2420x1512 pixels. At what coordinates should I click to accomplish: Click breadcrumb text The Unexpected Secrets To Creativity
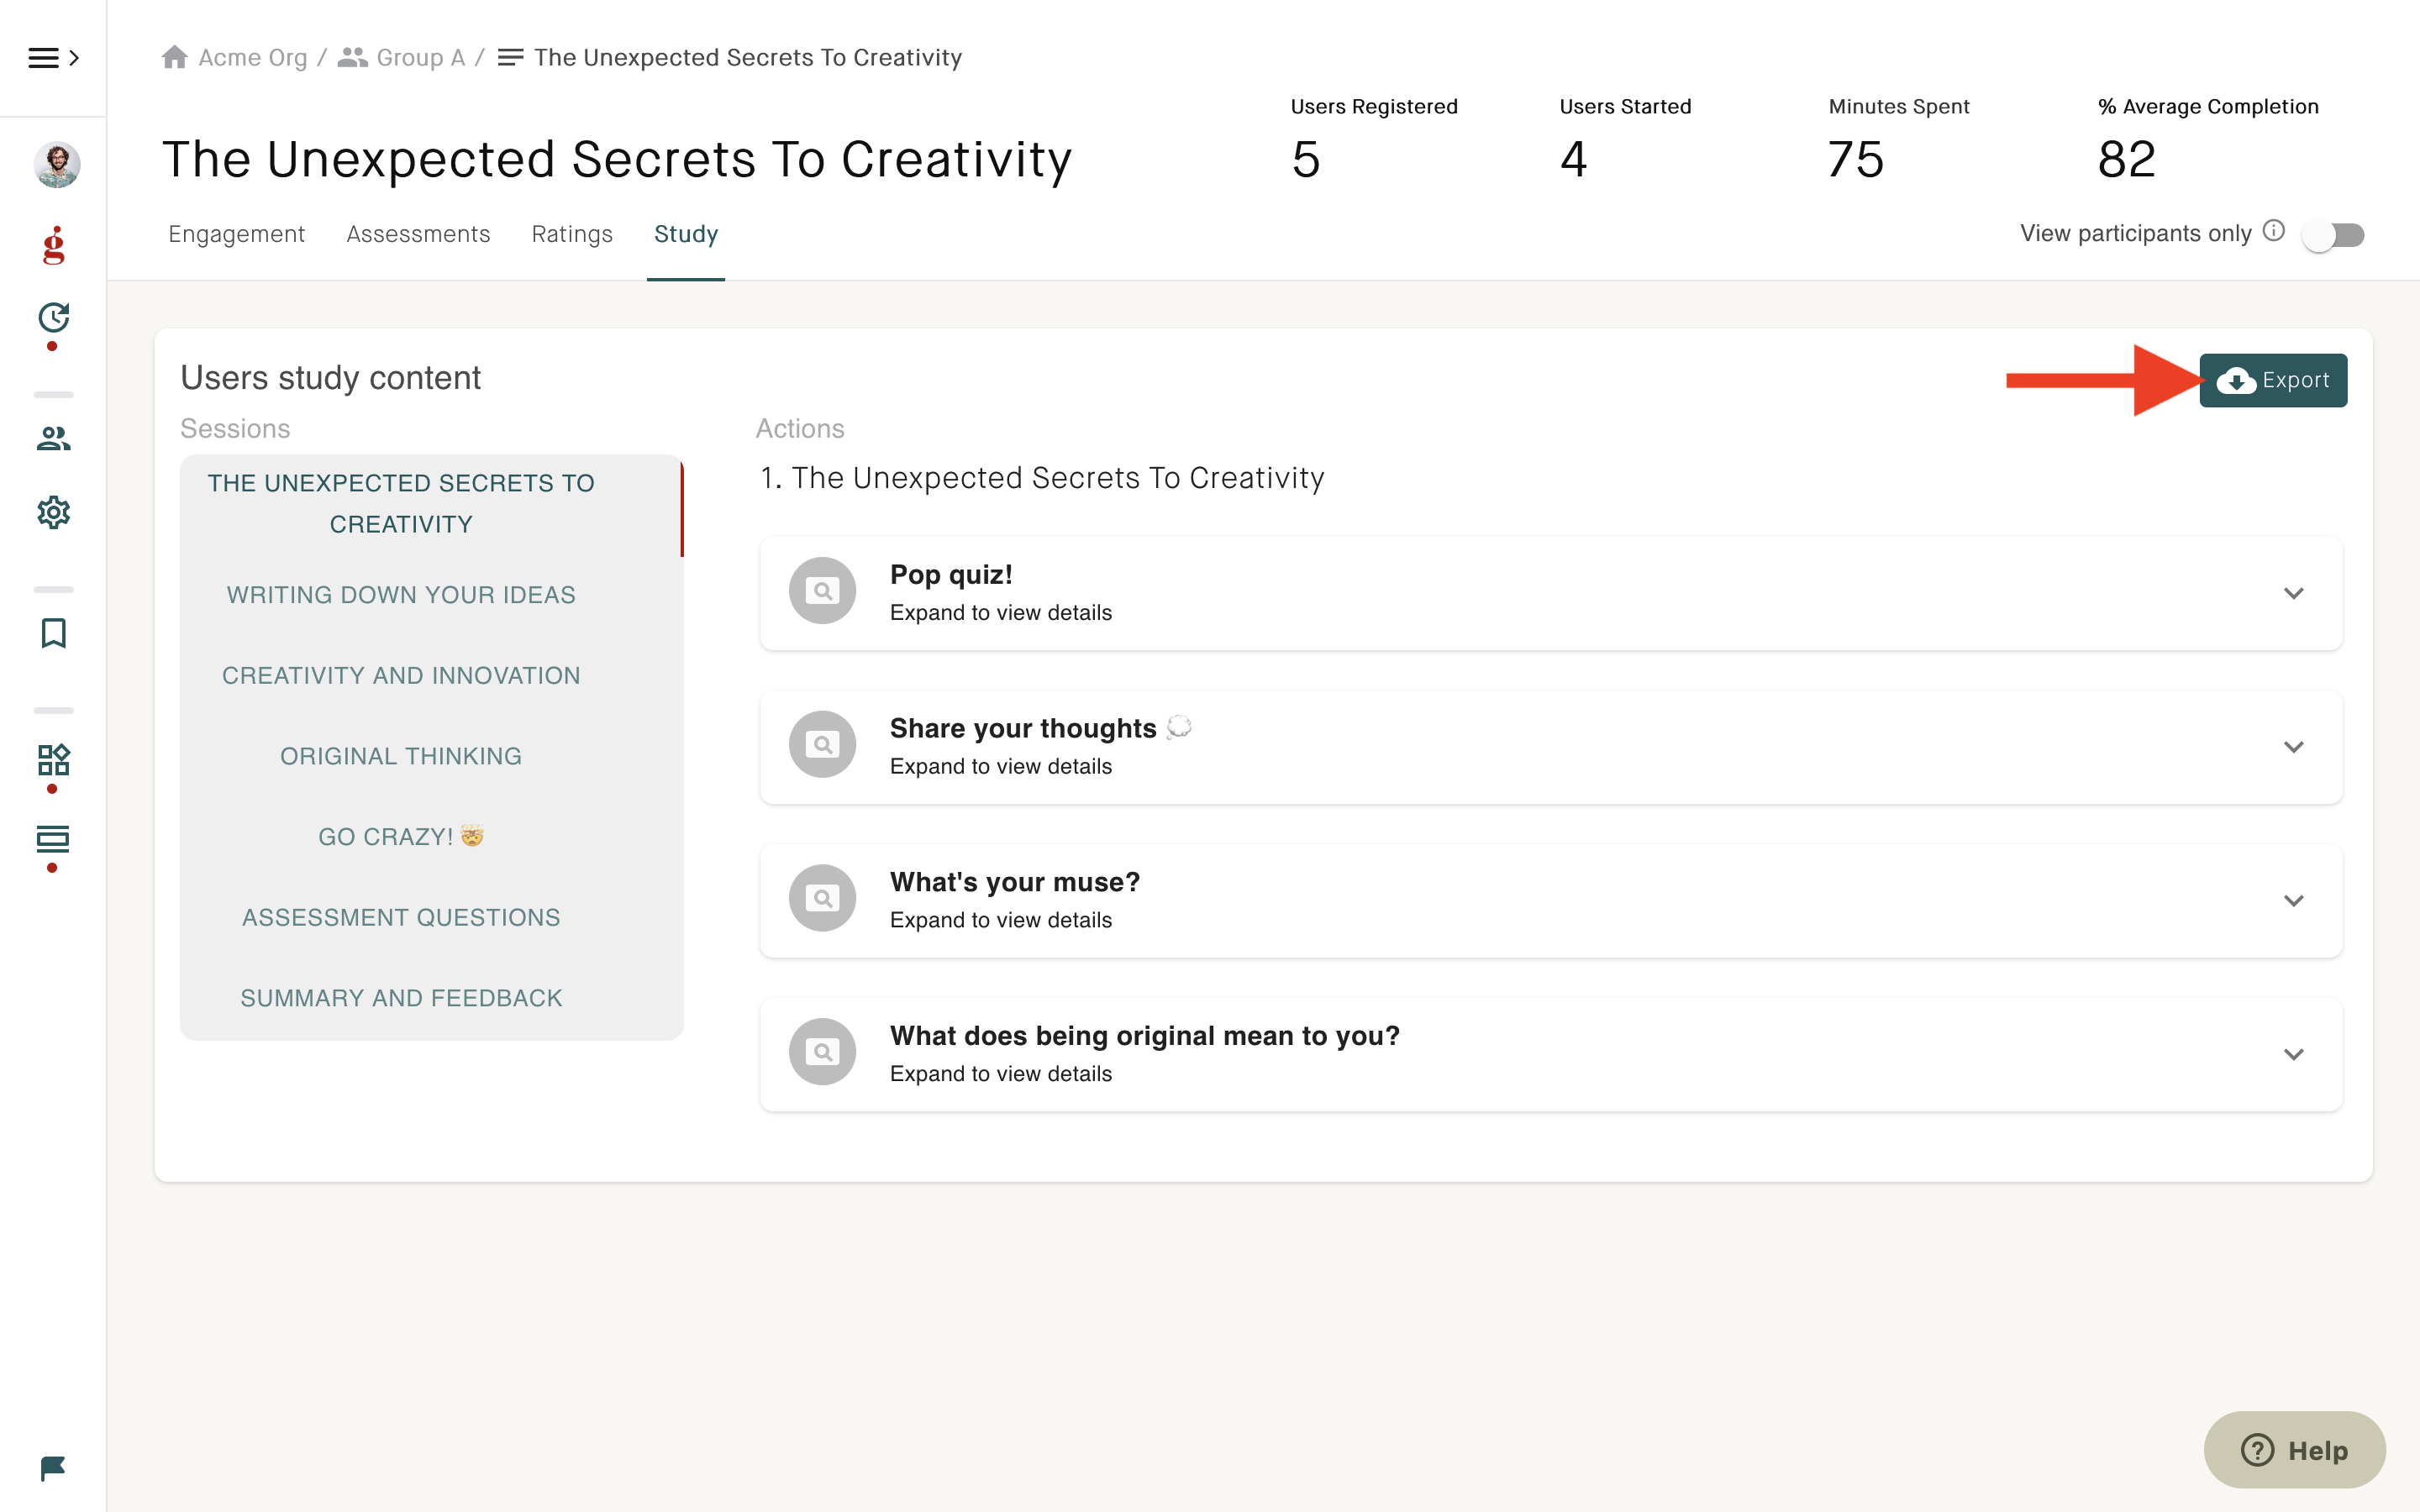[x=747, y=57]
